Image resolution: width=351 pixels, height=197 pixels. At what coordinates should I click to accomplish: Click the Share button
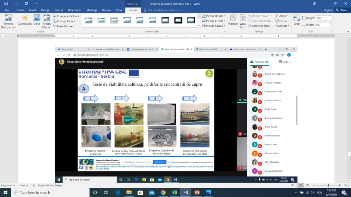341,10
